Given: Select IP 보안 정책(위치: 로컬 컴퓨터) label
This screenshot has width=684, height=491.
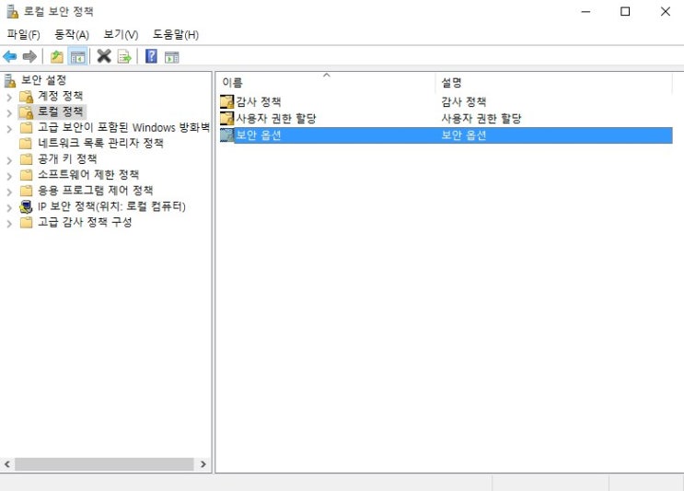Looking at the screenshot, I should (111, 206).
